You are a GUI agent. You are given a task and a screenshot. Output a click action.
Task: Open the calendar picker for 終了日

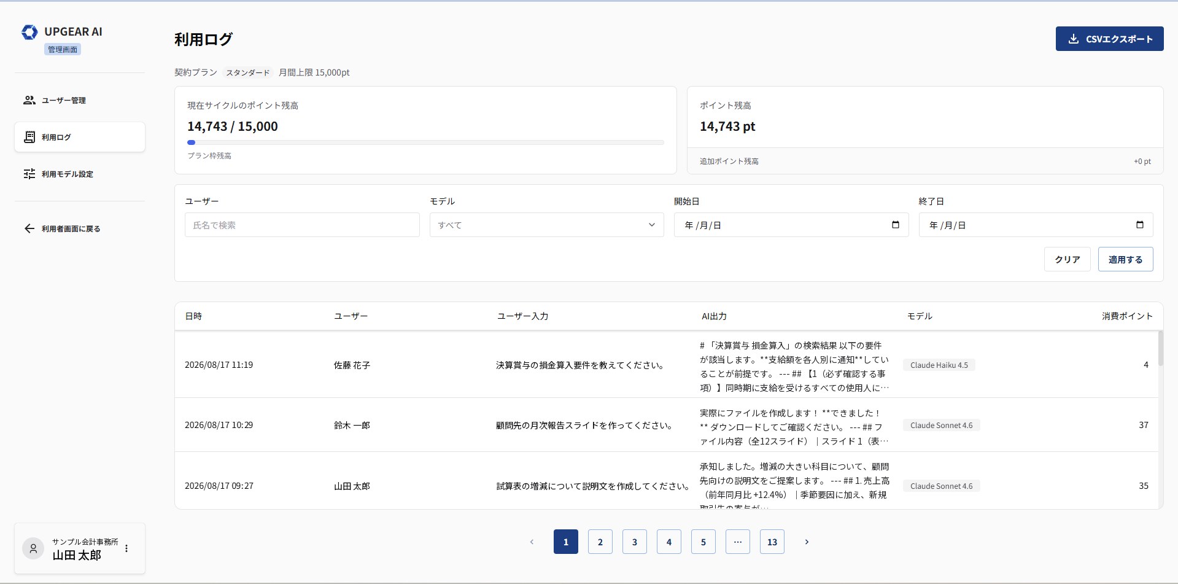coord(1140,225)
